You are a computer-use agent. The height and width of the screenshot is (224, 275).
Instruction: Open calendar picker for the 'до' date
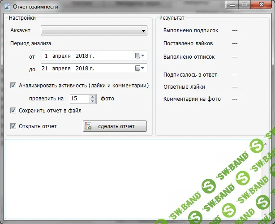[140, 68]
